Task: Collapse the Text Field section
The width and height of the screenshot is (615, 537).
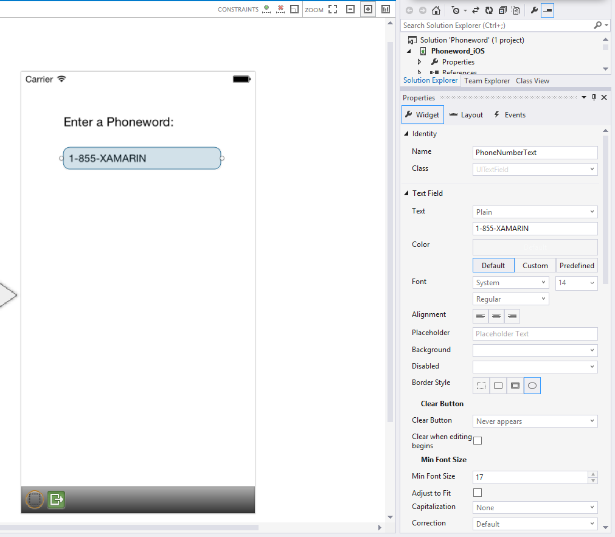Action: 406,193
